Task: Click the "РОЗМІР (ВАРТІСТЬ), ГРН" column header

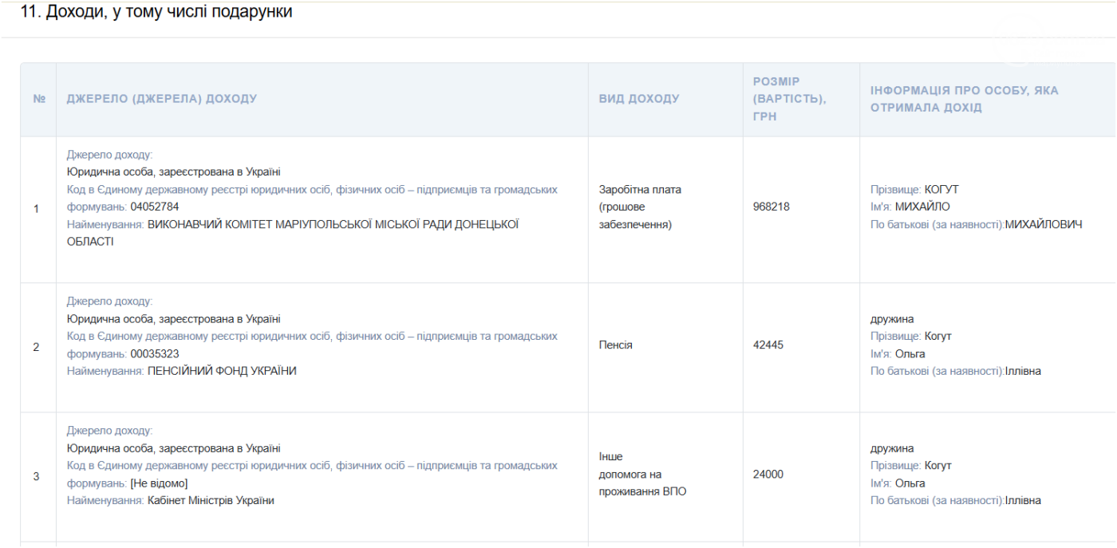Action: pos(789,99)
